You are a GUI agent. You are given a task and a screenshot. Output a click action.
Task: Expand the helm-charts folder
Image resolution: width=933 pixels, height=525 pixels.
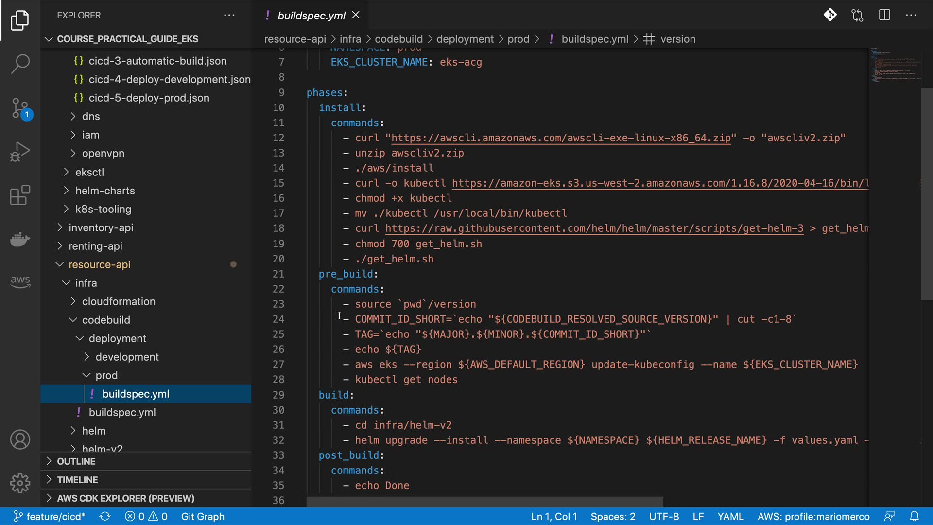(x=104, y=191)
